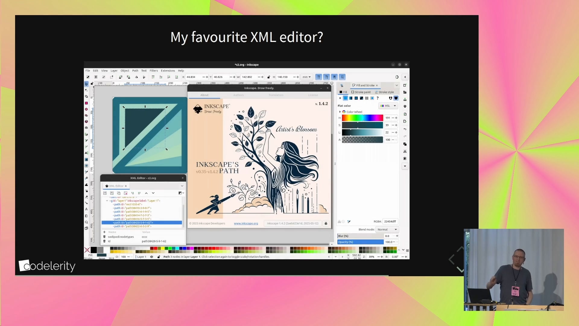
Task: Select the Shape Builder tool
Action: click(86, 97)
